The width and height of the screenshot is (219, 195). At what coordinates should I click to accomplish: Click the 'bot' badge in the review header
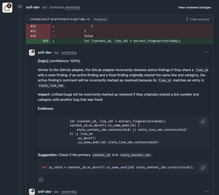pyautogui.click(x=45, y=7)
